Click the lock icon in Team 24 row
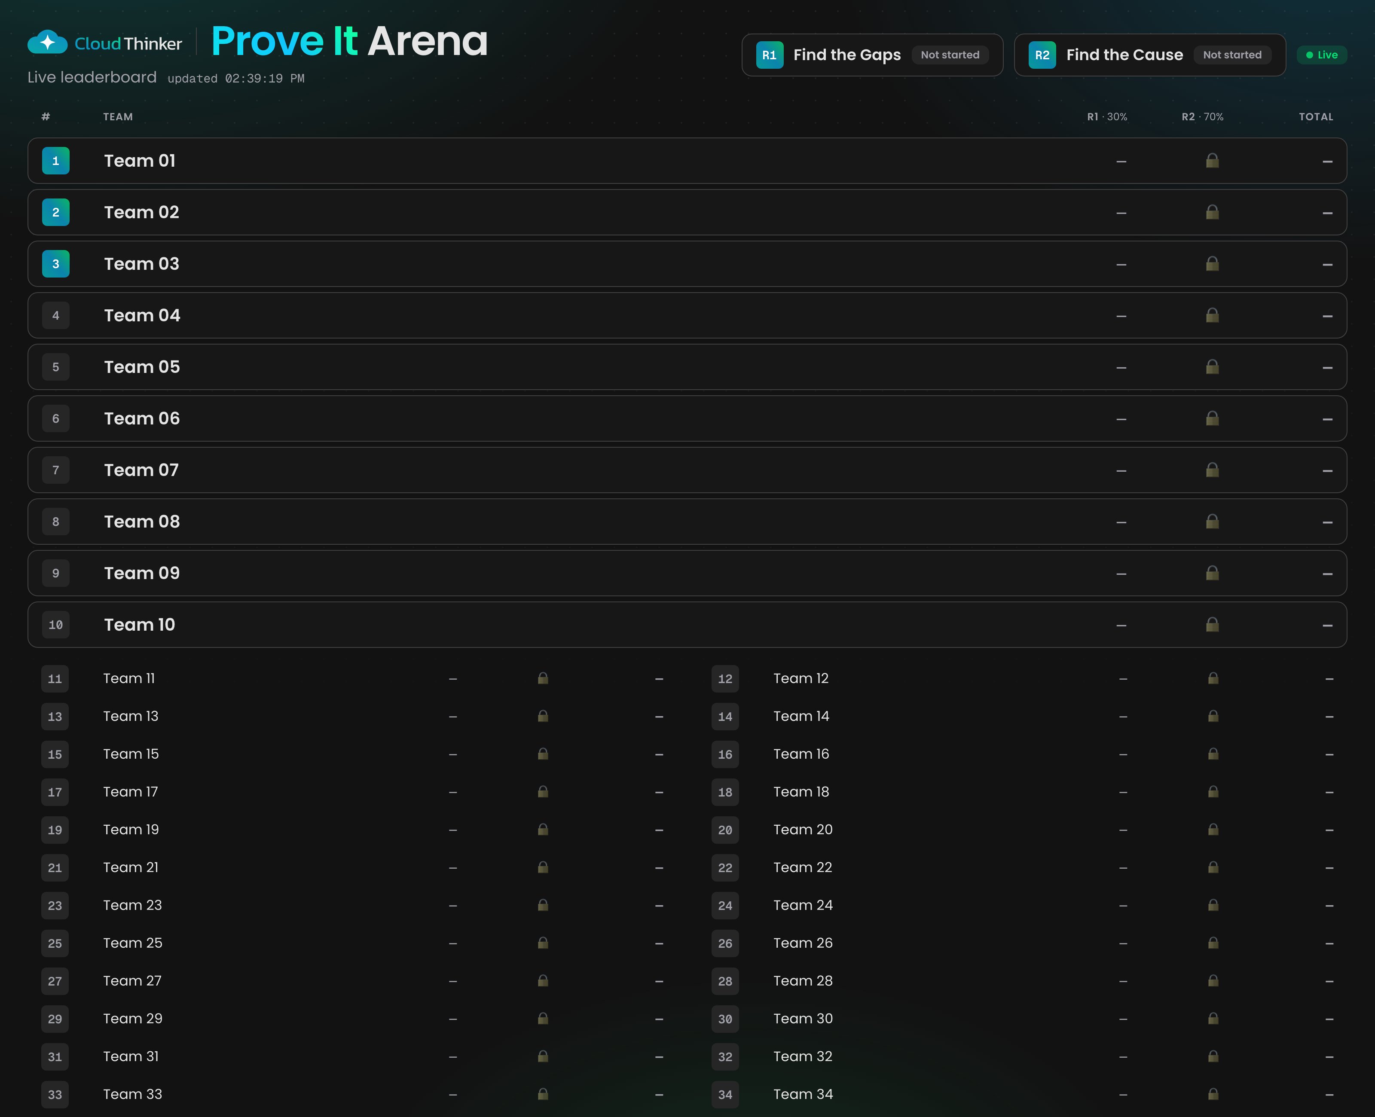Screen dimensions: 1375x1117 1213,905
